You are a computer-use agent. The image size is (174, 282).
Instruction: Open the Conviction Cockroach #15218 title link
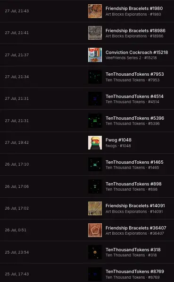click(137, 53)
